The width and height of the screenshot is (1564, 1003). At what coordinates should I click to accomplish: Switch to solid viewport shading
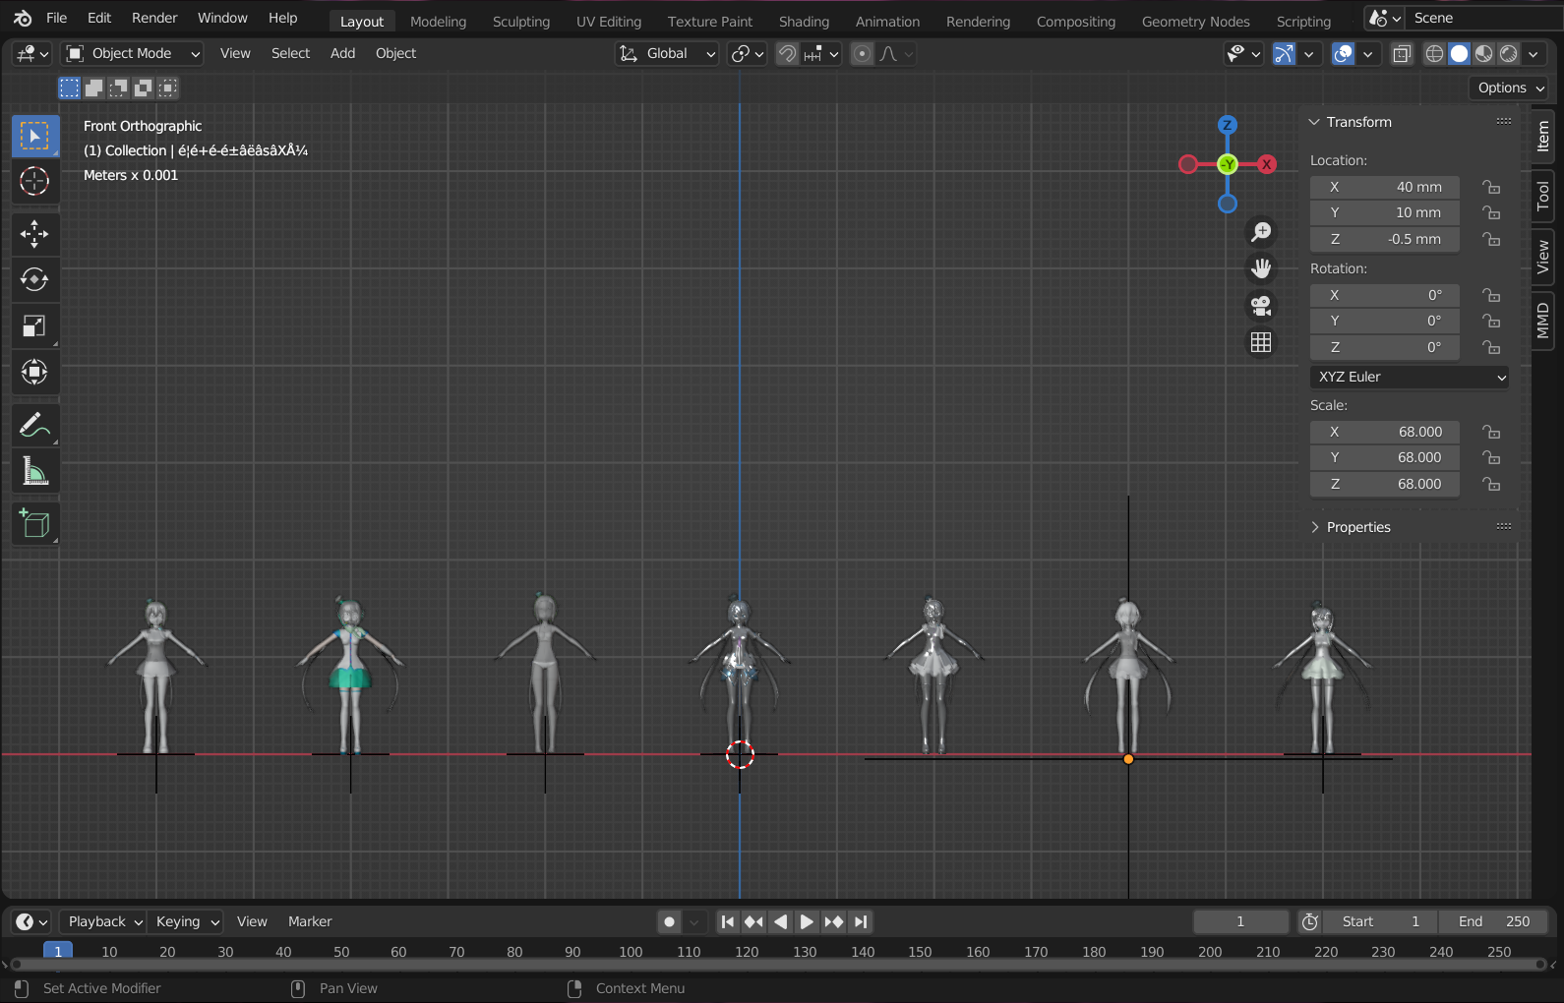pos(1460,54)
